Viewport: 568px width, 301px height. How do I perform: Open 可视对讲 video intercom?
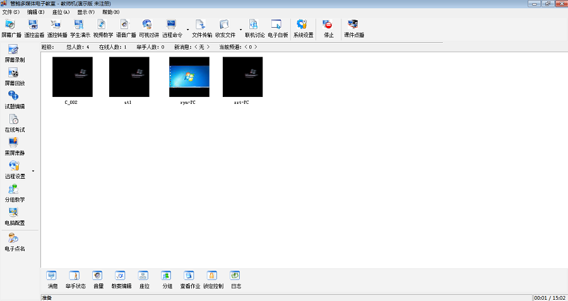tap(148, 29)
